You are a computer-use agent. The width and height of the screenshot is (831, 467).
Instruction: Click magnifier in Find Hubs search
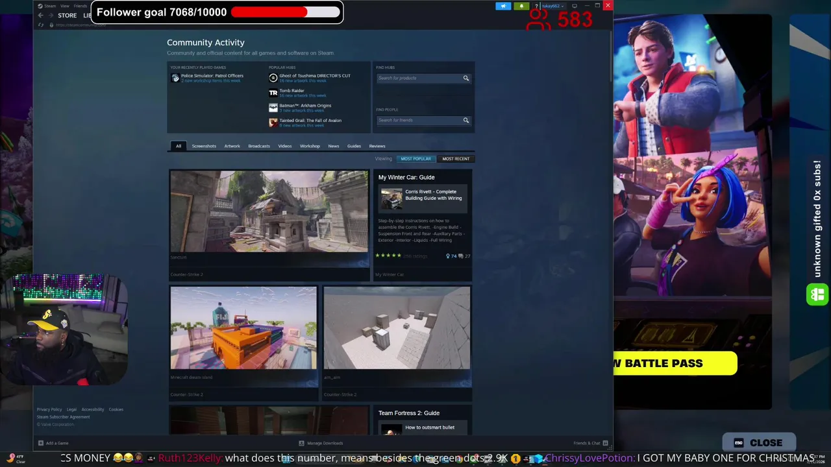pos(465,78)
